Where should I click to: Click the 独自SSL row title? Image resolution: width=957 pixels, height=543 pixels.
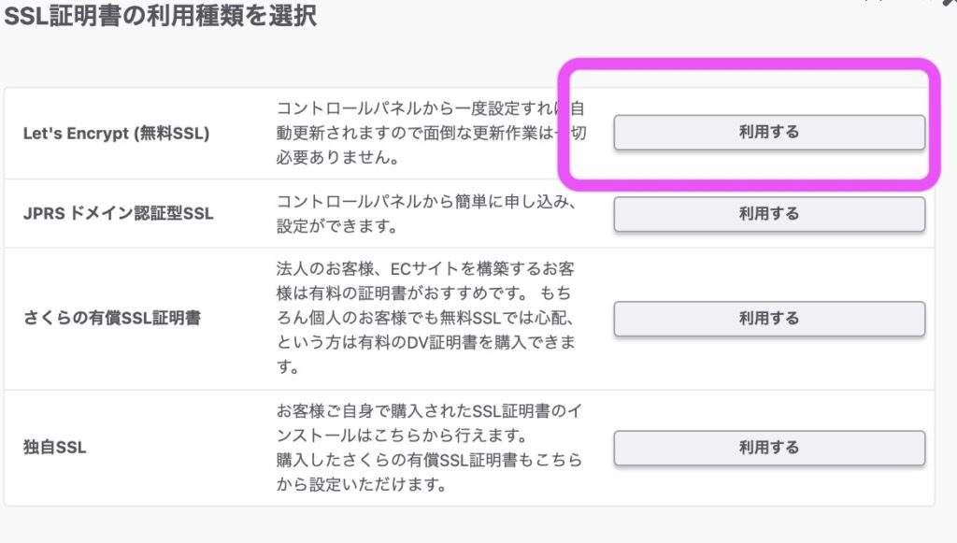click(54, 448)
